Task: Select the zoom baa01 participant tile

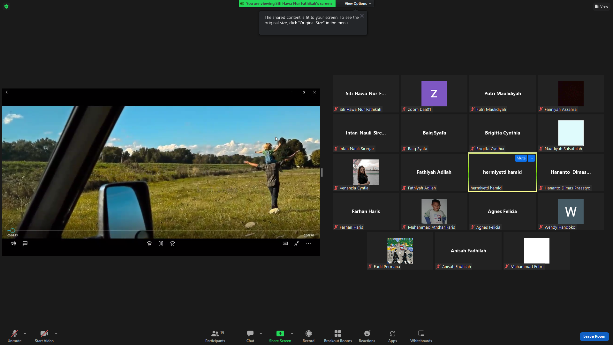Action: pyautogui.click(x=434, y=94)
